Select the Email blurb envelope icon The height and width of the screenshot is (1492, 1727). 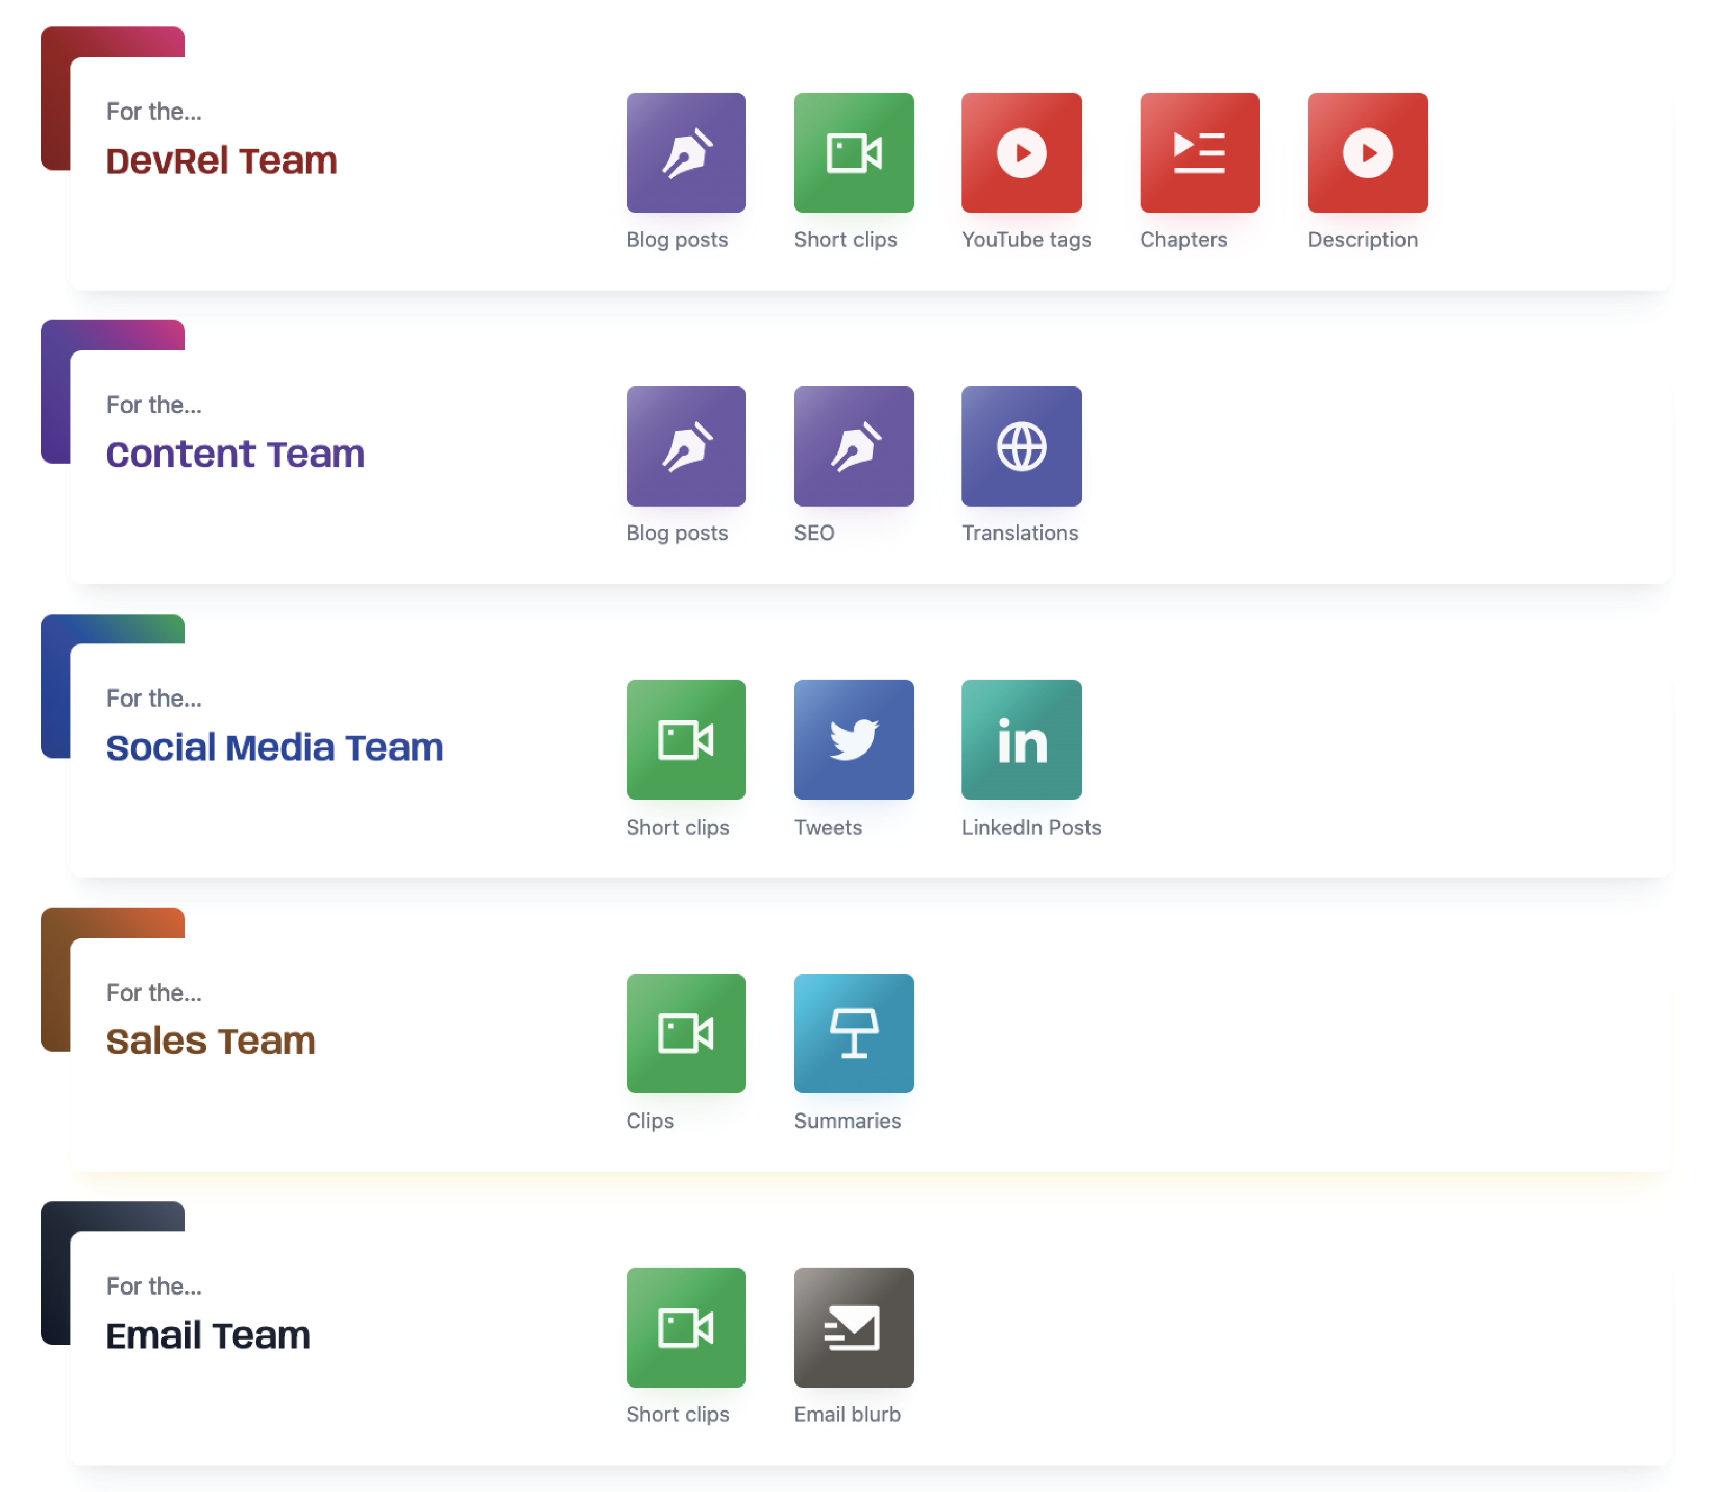[854, 1327]
